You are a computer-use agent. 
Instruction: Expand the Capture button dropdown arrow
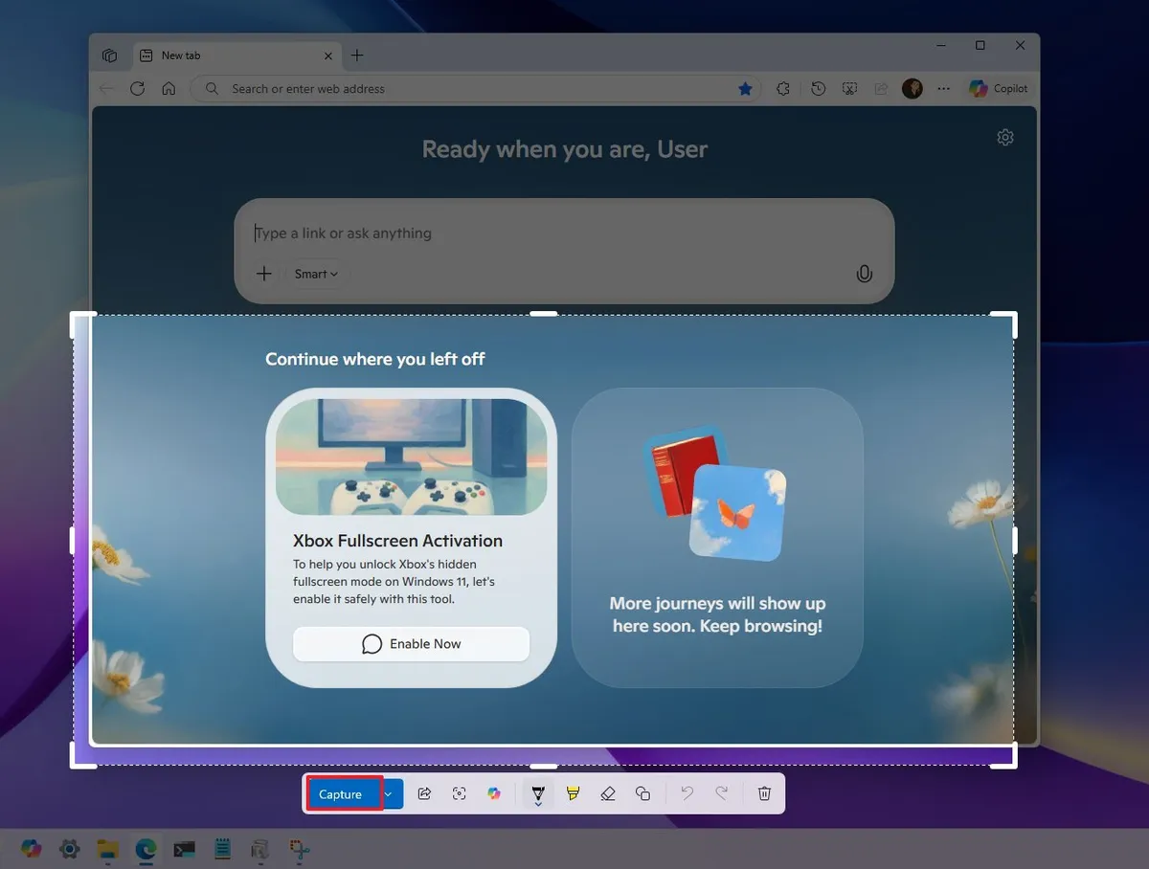click(x=387, y=793)
